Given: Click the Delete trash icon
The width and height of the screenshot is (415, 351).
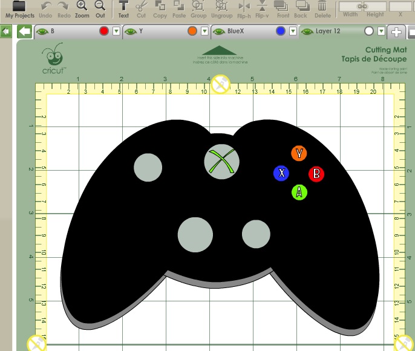Looking at the screenshot, I should coord(322,10).
